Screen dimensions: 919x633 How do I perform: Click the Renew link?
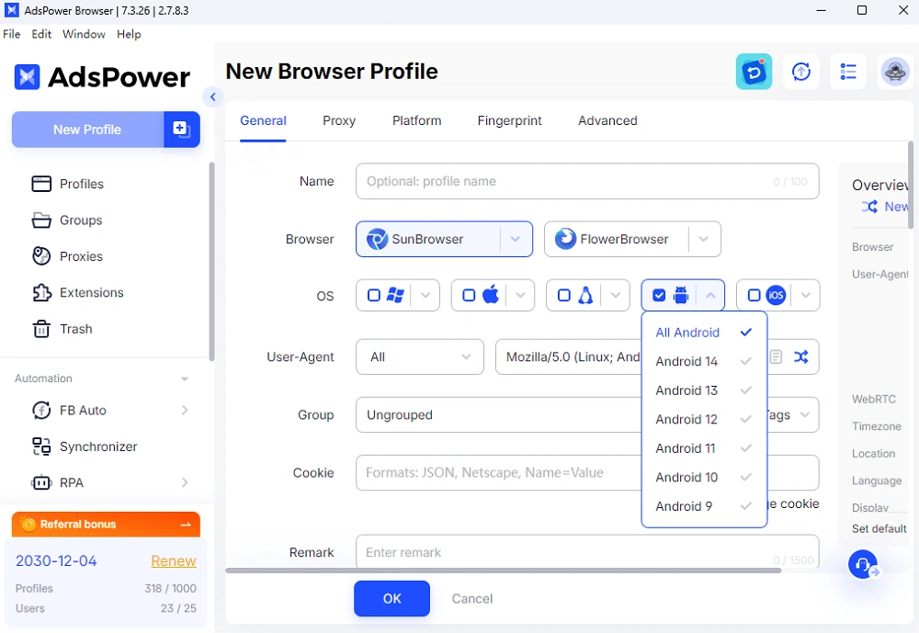click(x=174, y=561)
